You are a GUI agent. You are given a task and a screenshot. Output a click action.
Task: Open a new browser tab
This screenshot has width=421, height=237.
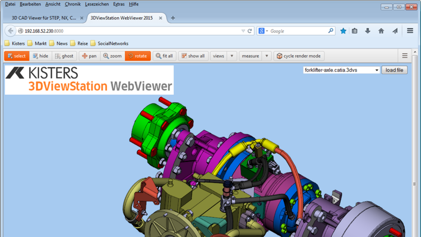point(173,18)
